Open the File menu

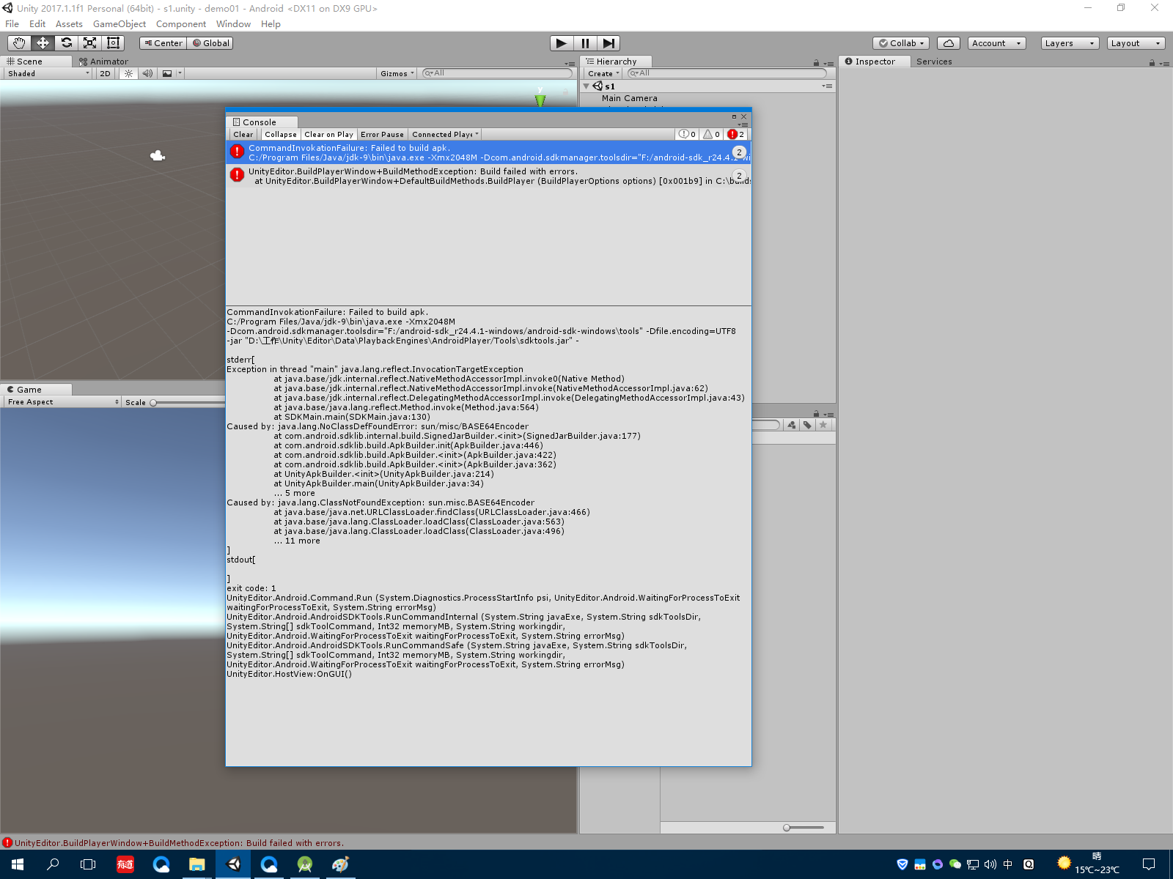coord(12,23)
